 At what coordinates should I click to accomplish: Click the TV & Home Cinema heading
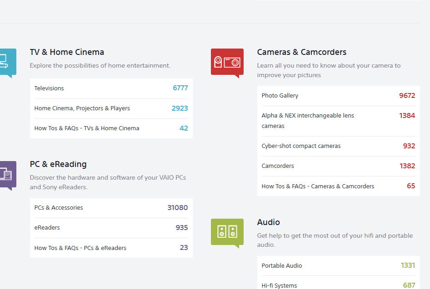pos(67,52)
